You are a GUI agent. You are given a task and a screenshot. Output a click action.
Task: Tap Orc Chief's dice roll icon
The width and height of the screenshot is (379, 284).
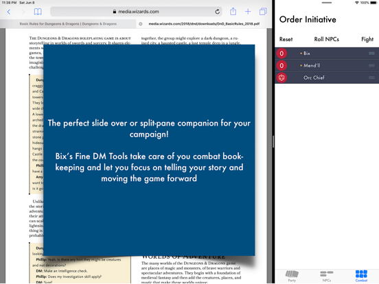pos(282,78)
